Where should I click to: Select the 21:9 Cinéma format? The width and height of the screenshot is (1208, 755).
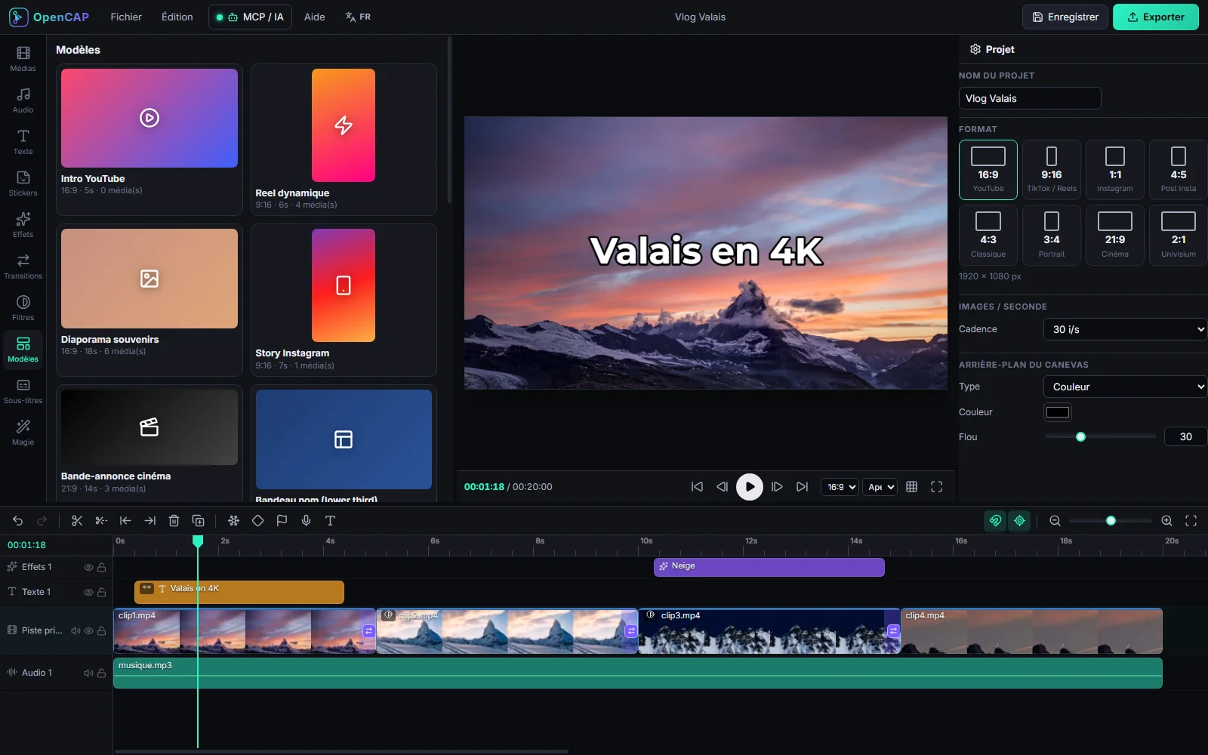(1115, 235)
